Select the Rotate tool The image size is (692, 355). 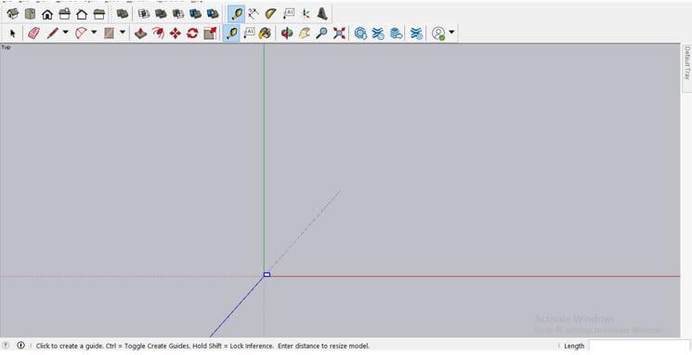pos(192,33)
